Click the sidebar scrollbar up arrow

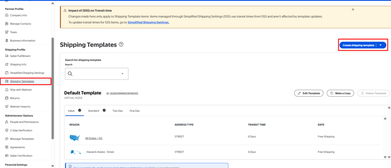[x=52, y=3]
